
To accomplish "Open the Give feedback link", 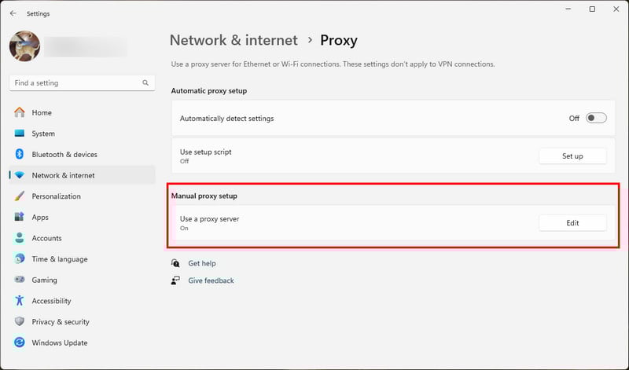I will pyautogui.click(x=211, y=280).
